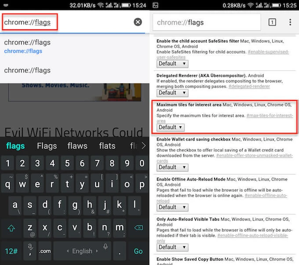This screenshot has width=299, height=265.
Task: Tap the dimmed Shows. Movies. Music. ad banner
Action: pos(75,92)
